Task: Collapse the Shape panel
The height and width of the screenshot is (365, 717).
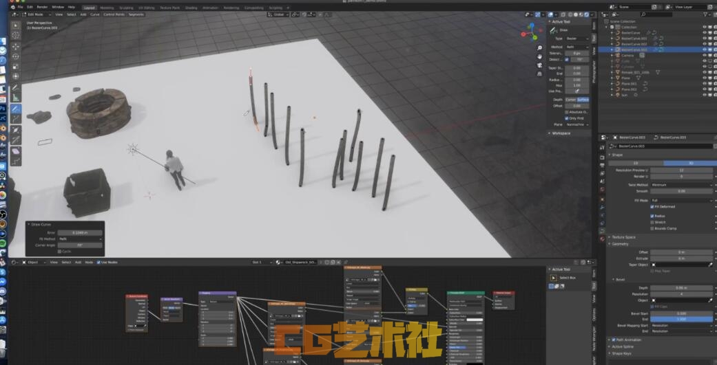Action: click(x=617, y=155)
